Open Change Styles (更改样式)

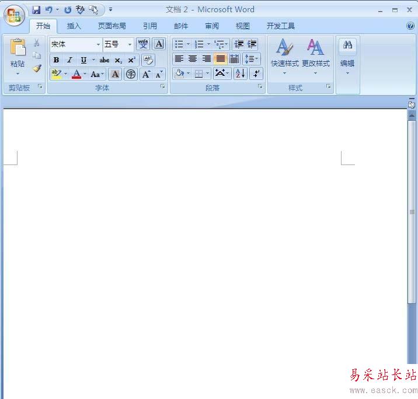(316, 56)
